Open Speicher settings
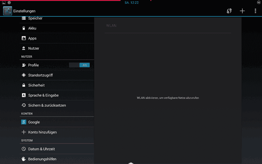Image resolution: width=262 pixels, height=164 pixels. pyautogui.click(x=57, y=19)
